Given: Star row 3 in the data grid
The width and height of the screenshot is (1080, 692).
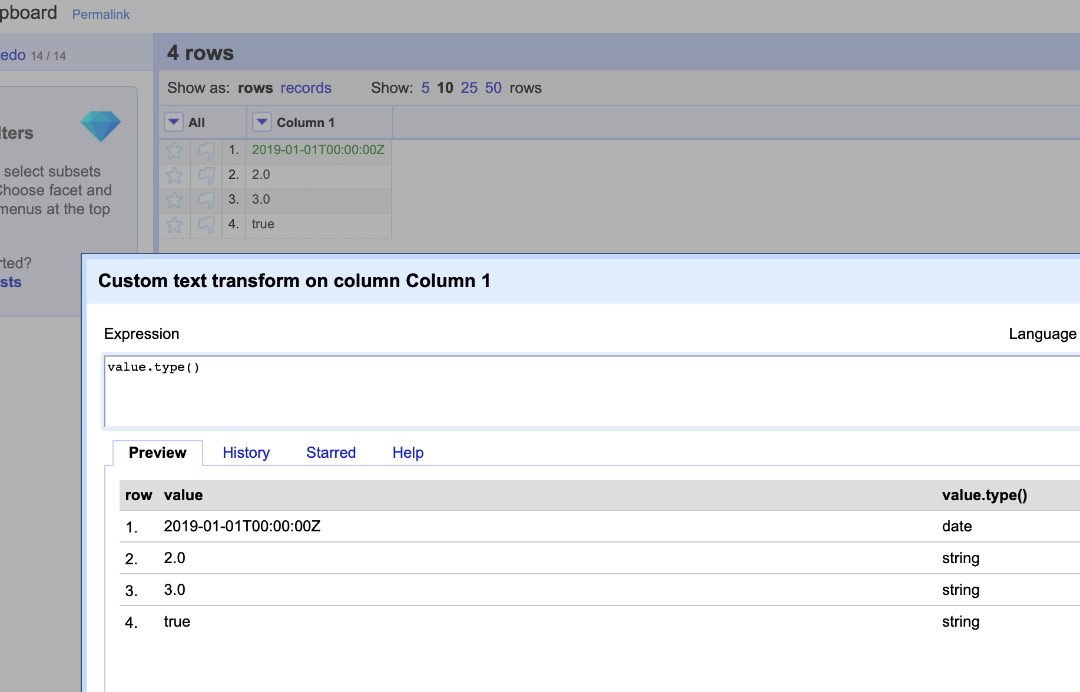Looking at the screenshot, I should [x=174, y=200].
